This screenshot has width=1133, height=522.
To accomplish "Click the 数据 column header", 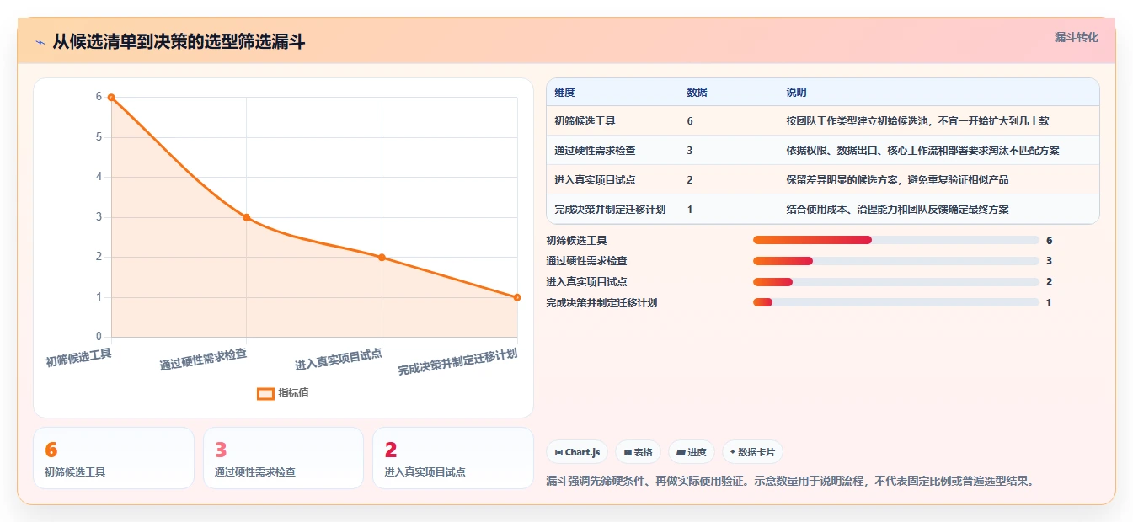I will point(697,92).
